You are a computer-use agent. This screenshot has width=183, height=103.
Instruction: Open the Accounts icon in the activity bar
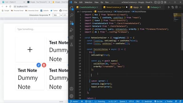(x=71, y=89)
